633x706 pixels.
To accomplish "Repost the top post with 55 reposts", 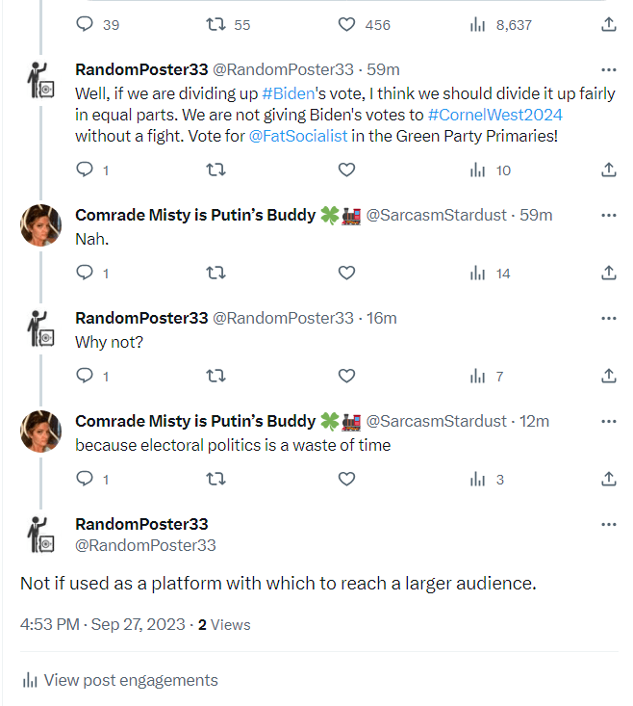I will [216, 25].
